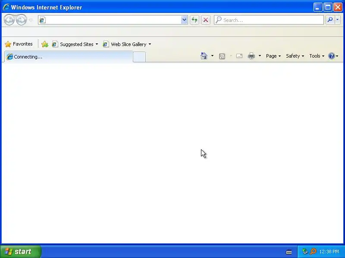Print page with printer icon
Viewport: 345px width, 258px height.
pos(251,56)
